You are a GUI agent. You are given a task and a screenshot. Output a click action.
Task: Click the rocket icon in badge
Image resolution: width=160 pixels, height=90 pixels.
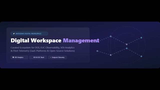(14, 33)
